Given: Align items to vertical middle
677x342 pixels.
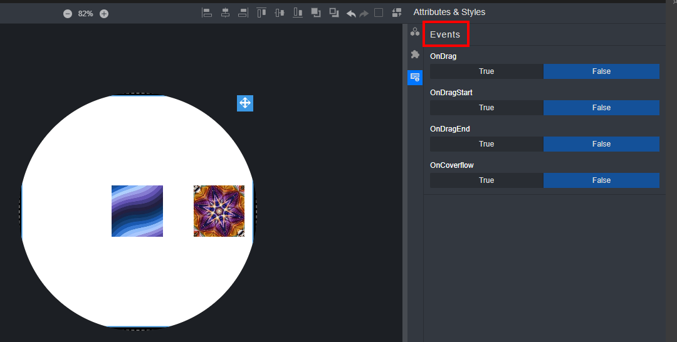Looking at the screenshot, I should pos(280,13).
